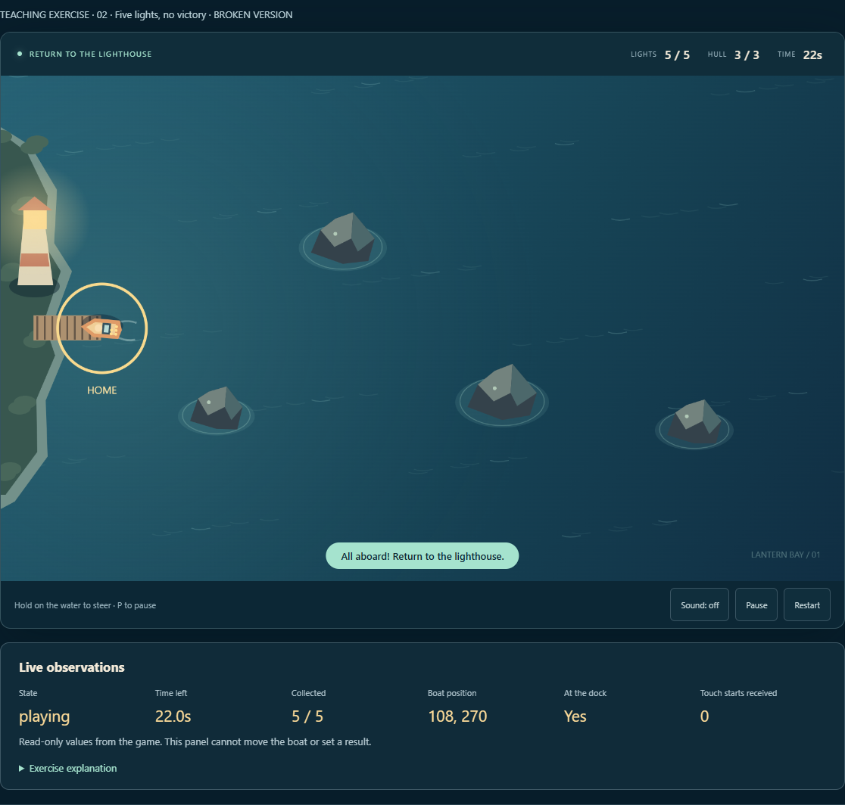Image resolution: width=845 pixels, height=805 pixels.
Task: Click the LIGHTS 5 / 5 counter in the header
Action: [660, 54]
